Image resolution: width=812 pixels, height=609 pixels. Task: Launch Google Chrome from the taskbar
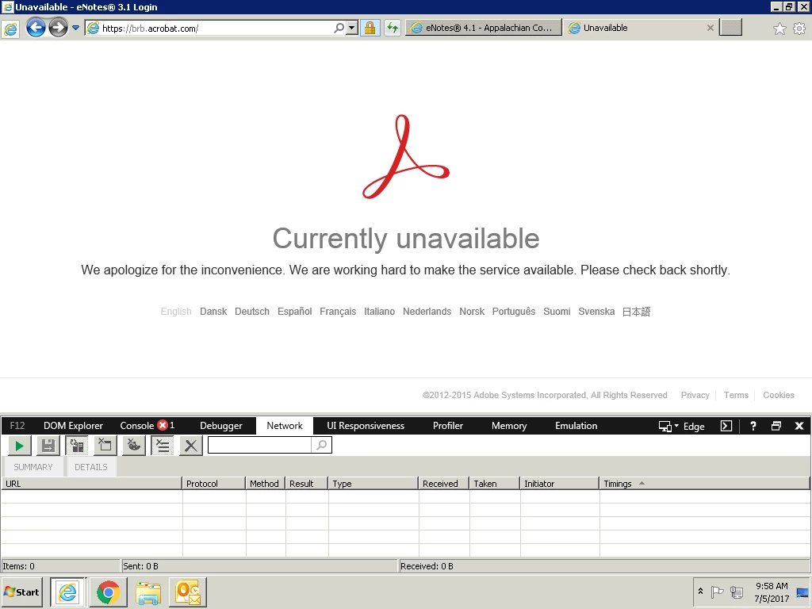108,592
